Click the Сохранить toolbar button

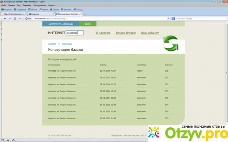click(x=20, y=9)
